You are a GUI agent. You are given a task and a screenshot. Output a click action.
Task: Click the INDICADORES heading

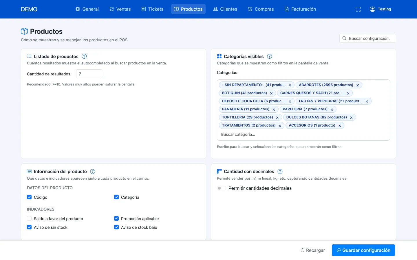(41, 209)
